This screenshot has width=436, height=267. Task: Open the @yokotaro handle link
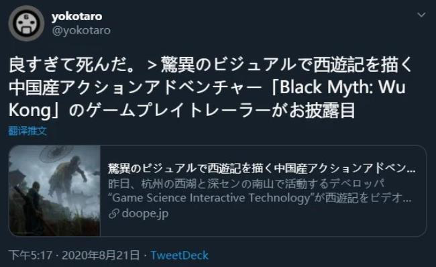[x=81, y=31]
